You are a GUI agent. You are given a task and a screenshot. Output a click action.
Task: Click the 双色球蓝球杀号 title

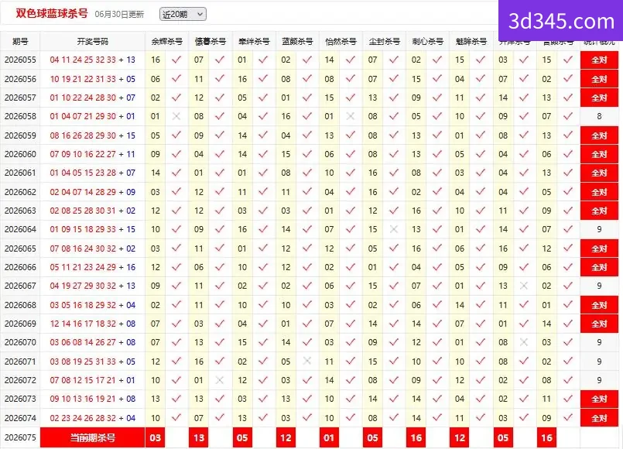[x=52, y=13]
